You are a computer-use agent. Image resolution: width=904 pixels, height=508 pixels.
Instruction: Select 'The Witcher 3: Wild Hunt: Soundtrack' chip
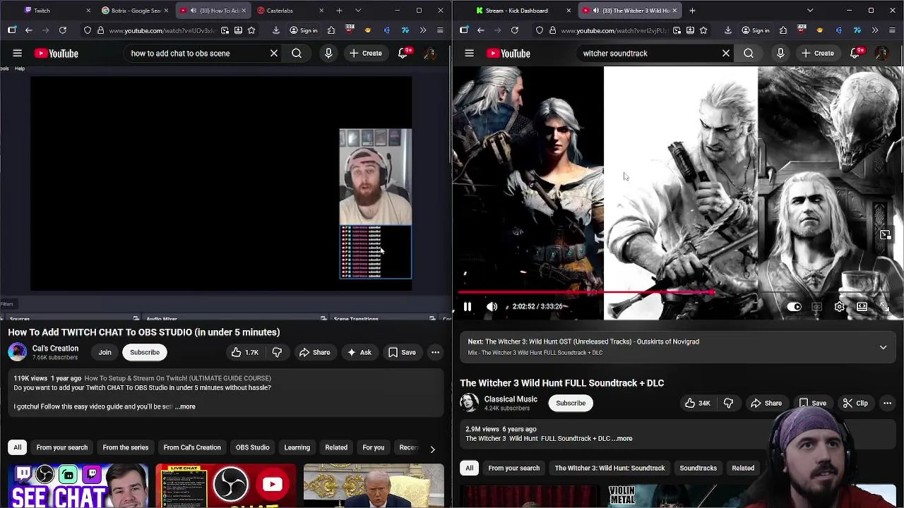coord(609,468)
